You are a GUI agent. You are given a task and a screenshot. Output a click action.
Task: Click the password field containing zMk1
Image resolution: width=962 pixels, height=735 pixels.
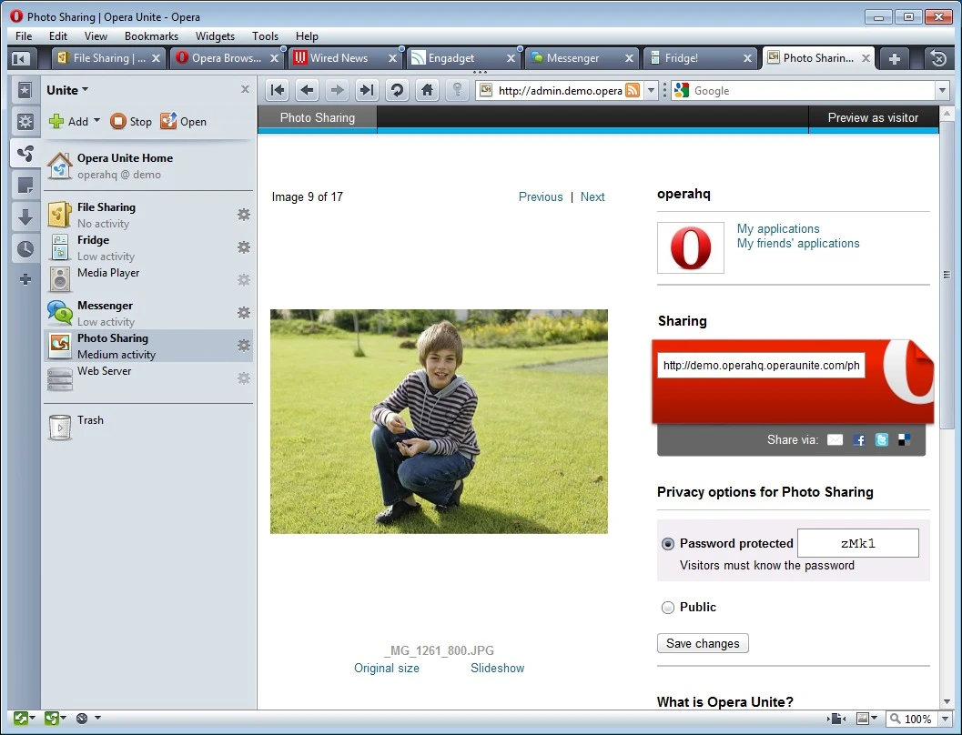coord(857,543)
